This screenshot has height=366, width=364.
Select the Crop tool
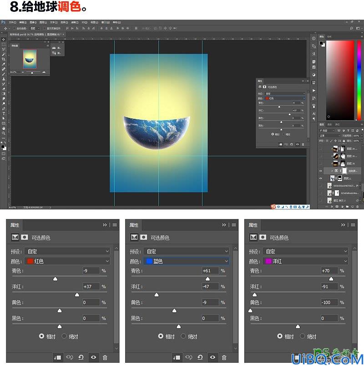4,59
